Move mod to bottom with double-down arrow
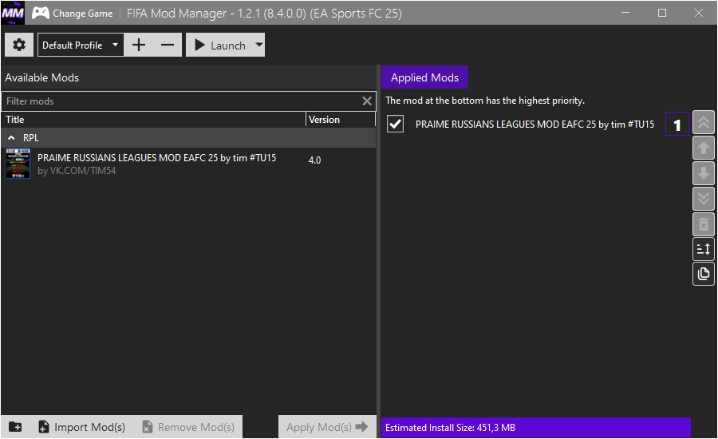Viewport: 718px width, 439px height. point(704,199)
